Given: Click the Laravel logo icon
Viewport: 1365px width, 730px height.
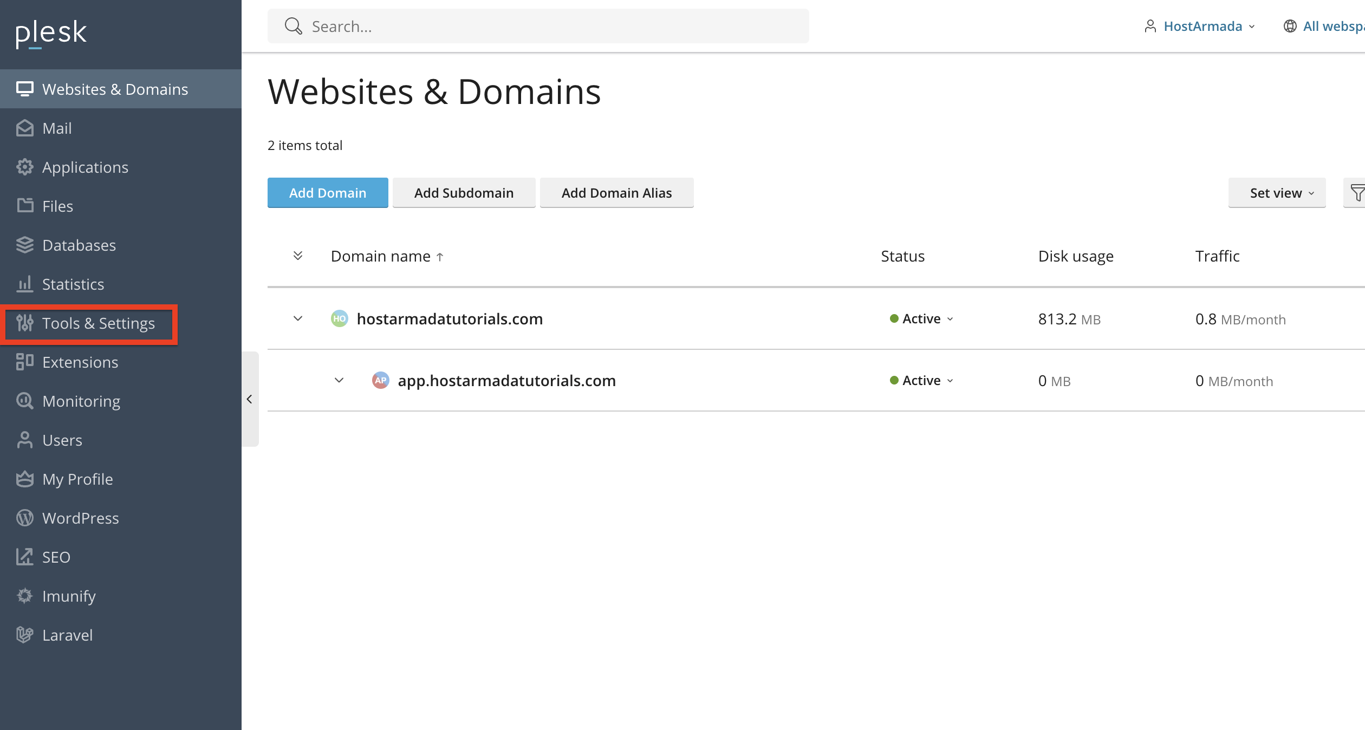Looking at the screenshot, I should pos(25,635).
